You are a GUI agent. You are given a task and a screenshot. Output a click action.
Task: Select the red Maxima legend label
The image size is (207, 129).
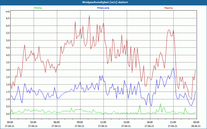pyautogui.click(x=168, y=8)
